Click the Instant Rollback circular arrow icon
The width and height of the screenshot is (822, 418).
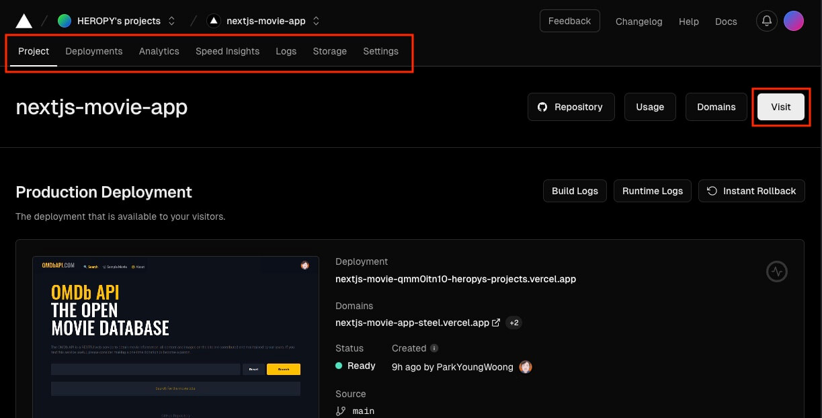(x=711, y=190)
